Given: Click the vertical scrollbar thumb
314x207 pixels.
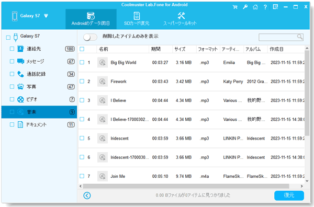Looking at the screenshot, I should pyautogui.click(x=307, y=93).
